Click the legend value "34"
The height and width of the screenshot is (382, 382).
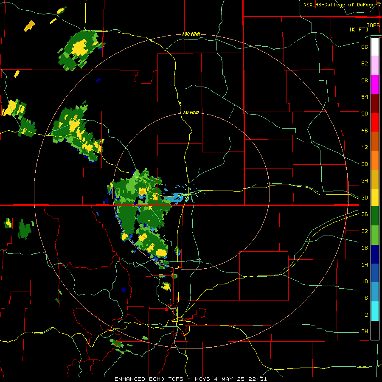tap(365, 181)
